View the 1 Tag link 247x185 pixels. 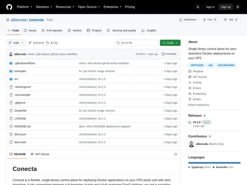click(x=52, y=43)
